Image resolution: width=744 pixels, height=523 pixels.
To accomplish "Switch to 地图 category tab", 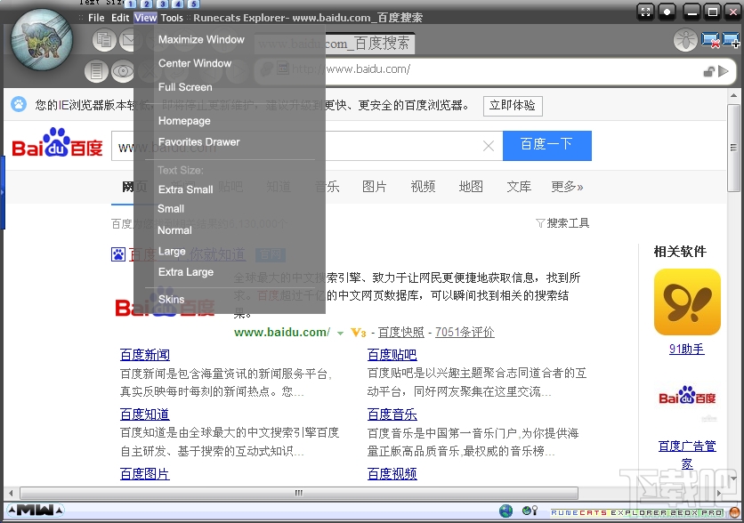I will tap(471, 187).
